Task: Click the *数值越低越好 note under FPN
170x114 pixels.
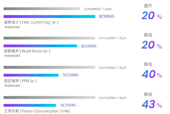Action: [12, 86]
